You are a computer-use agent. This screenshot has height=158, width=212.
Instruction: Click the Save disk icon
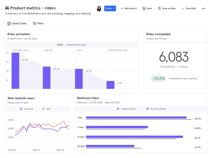[x=144, y=8]
